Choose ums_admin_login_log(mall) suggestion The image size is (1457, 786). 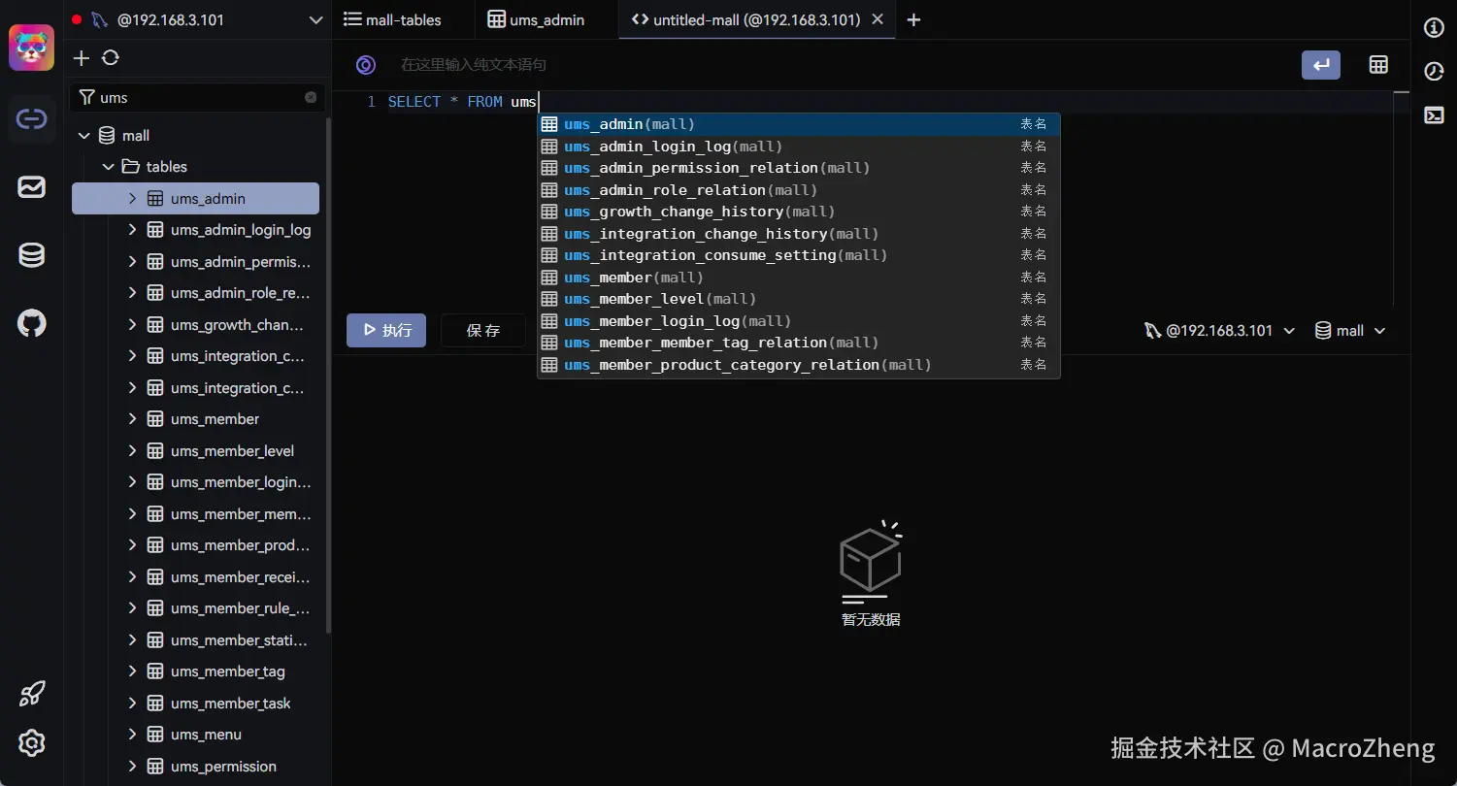tap(799, 147)
